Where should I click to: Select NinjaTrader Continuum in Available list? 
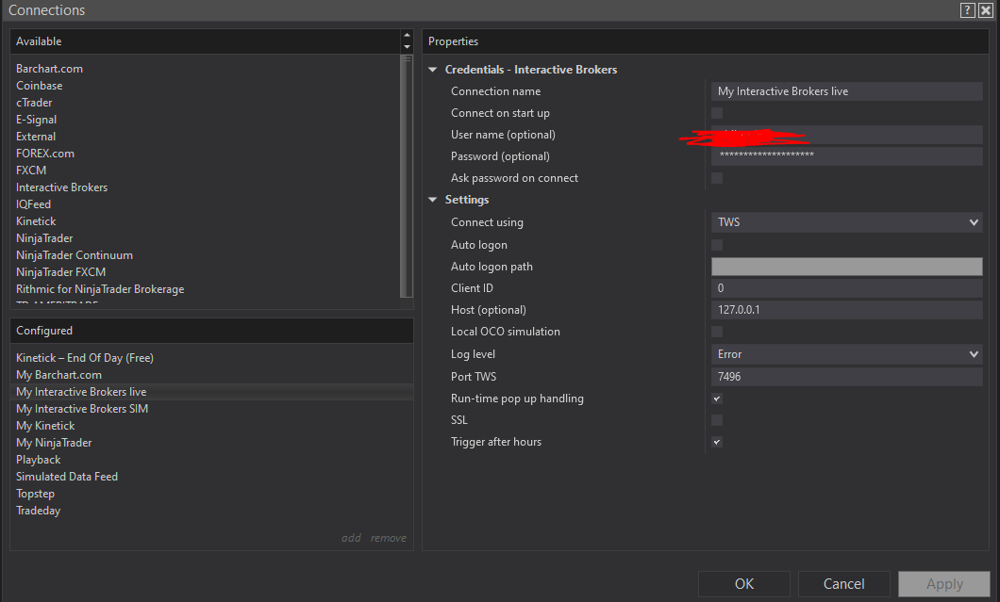click(x=74, y=254)
